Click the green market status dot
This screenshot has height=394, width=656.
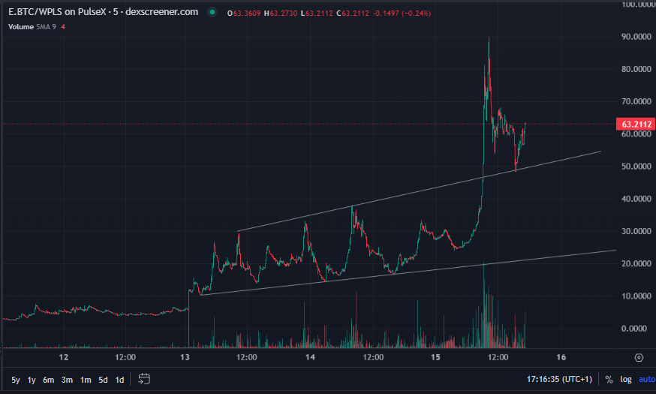point(212,12)
